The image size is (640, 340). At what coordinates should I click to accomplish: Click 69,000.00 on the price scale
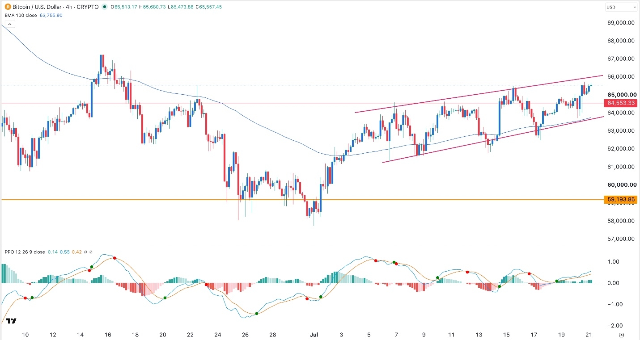(620, 23)
